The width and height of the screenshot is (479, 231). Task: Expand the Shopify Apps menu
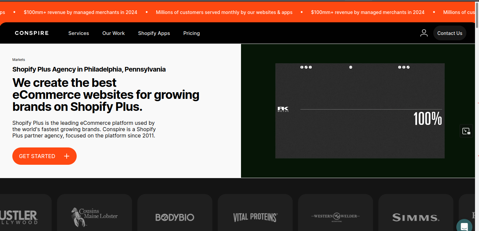tap(154, 33)
